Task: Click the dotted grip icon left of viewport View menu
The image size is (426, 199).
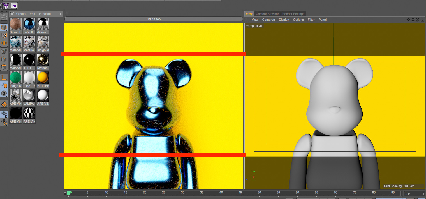Action: pos(247,20)
